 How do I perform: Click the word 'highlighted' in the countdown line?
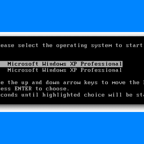click(61, 95)
